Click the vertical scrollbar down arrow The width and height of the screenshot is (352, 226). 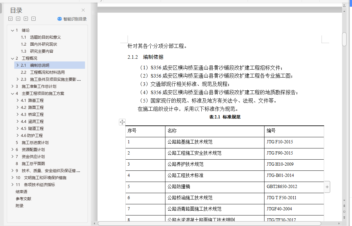(x=344, y=200)
